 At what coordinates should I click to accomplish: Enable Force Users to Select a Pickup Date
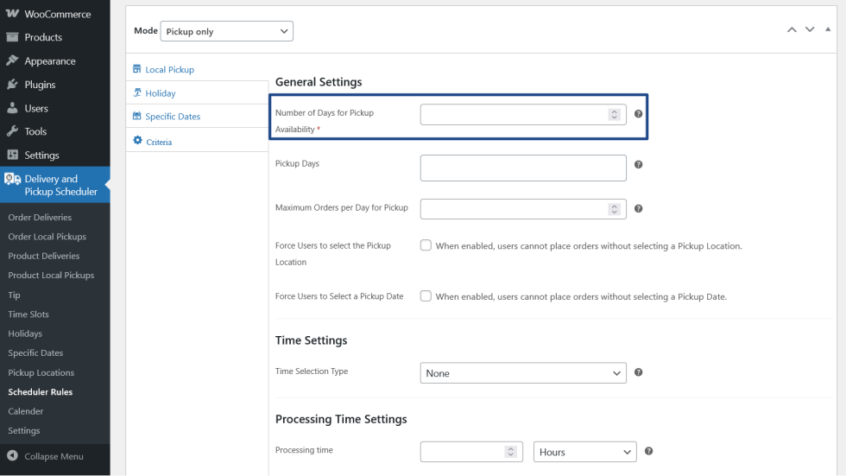point(426,296)
